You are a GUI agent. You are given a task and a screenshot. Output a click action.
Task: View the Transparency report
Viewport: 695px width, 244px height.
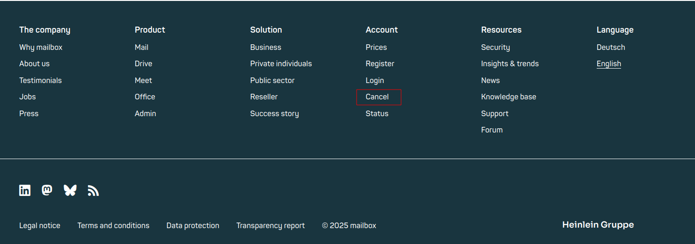click(270, 226)
